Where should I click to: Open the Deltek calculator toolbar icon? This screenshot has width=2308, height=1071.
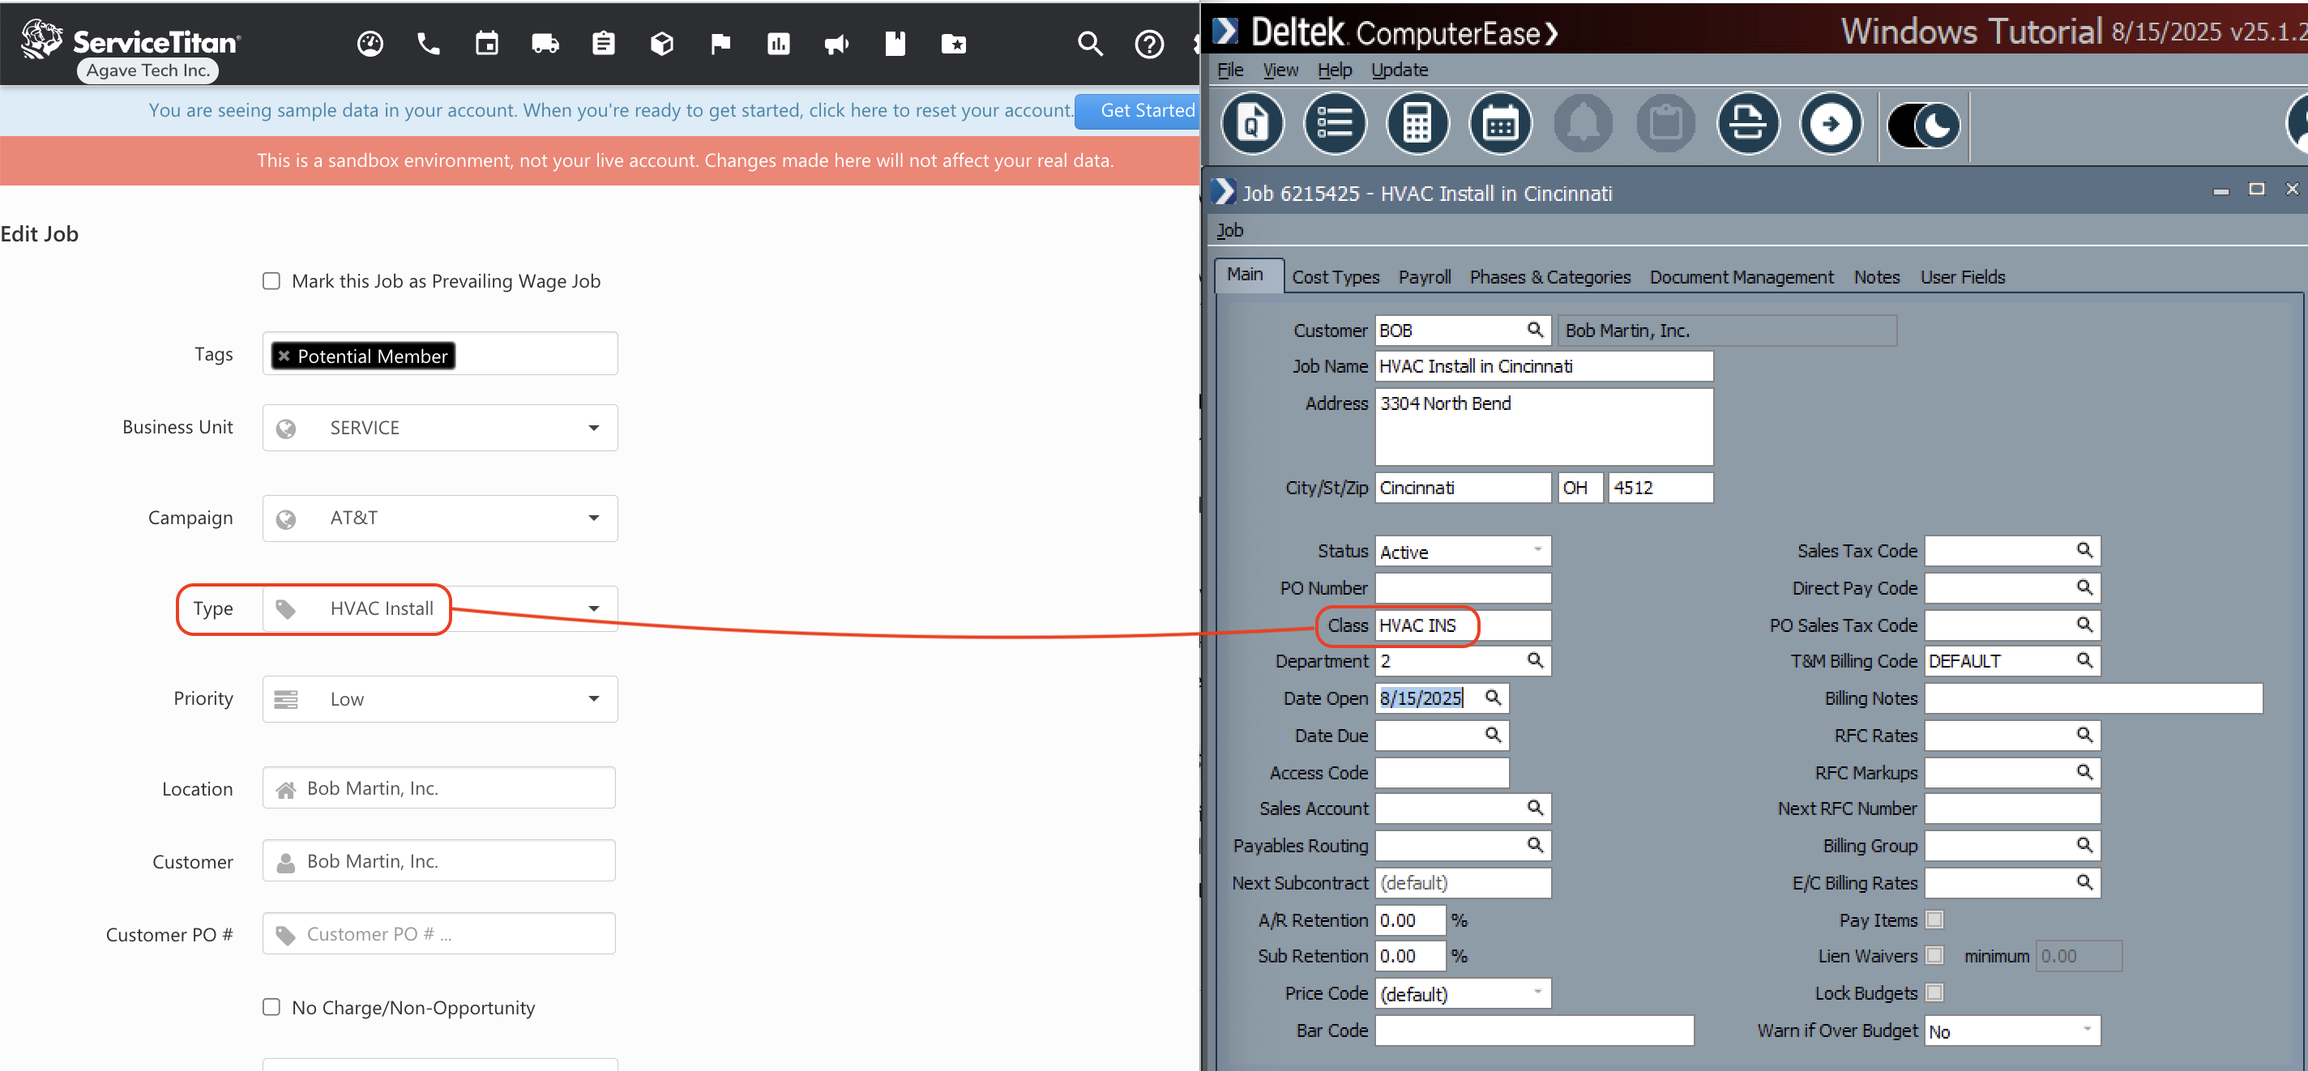coord(1417,124)
